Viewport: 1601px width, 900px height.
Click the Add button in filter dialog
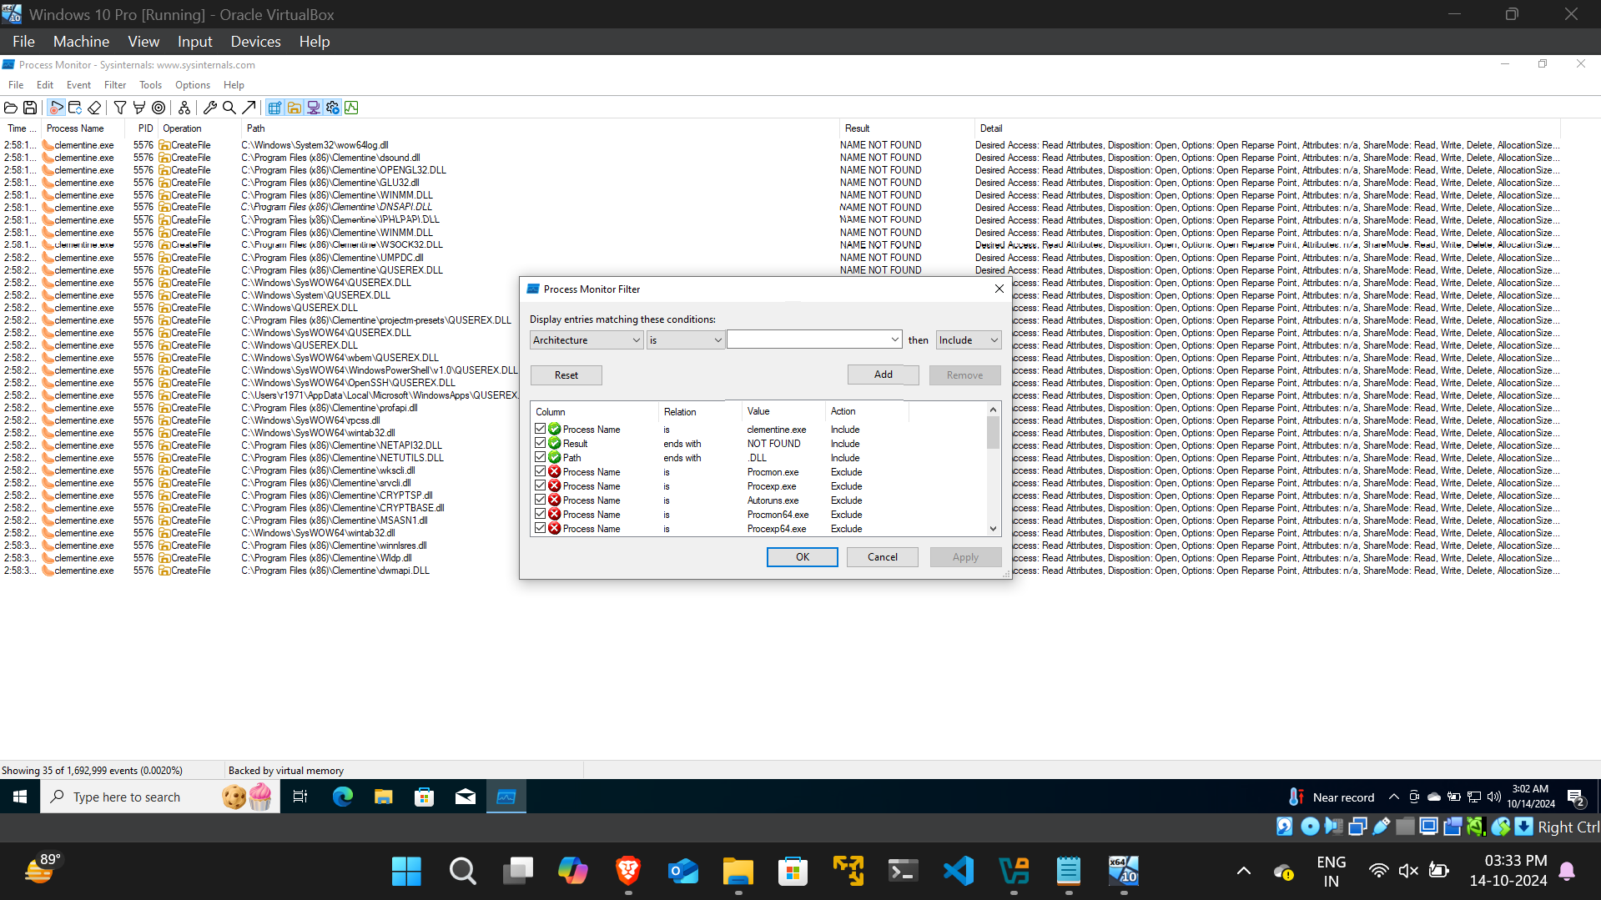tap(883, 375)
